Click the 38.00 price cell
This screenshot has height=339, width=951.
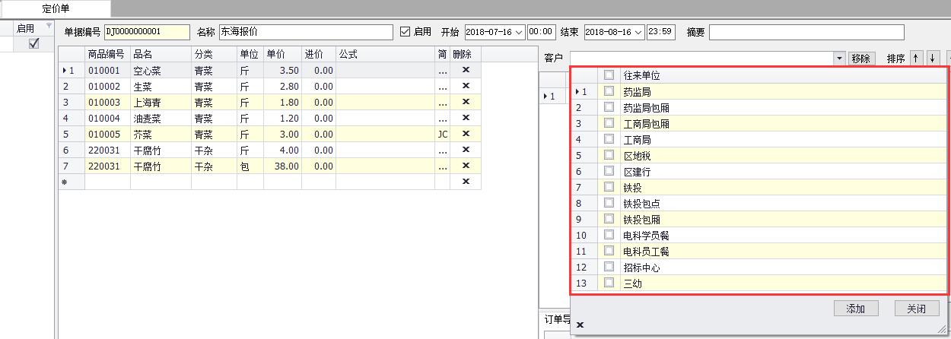tap(282, 166)
